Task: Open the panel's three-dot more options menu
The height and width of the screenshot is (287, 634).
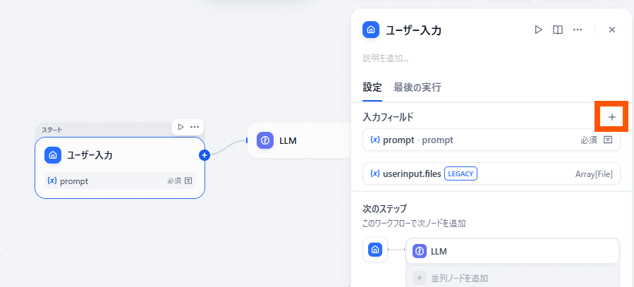Action: [x=577, y=30]
